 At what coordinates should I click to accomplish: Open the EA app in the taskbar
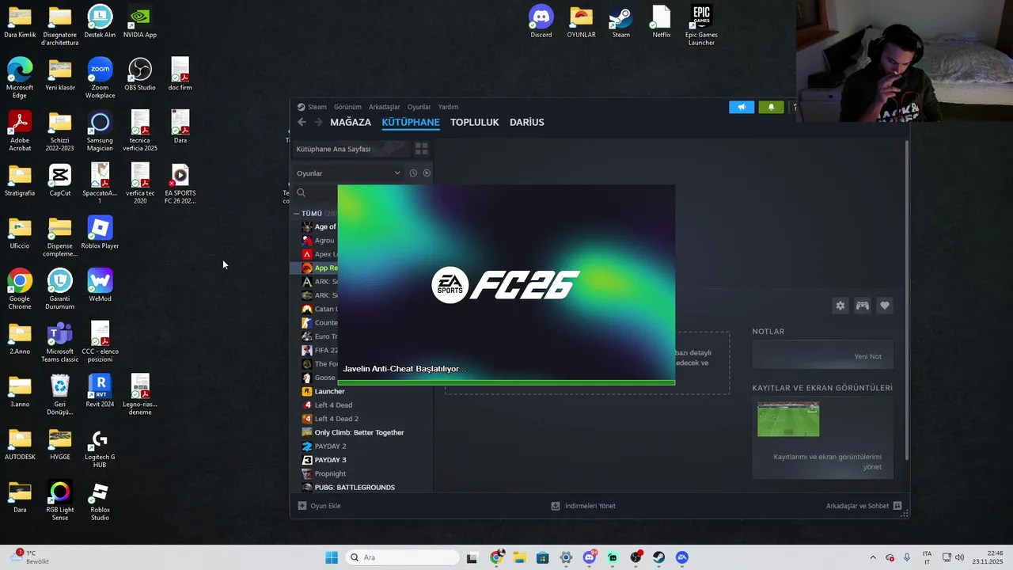(x=682, y=557)
